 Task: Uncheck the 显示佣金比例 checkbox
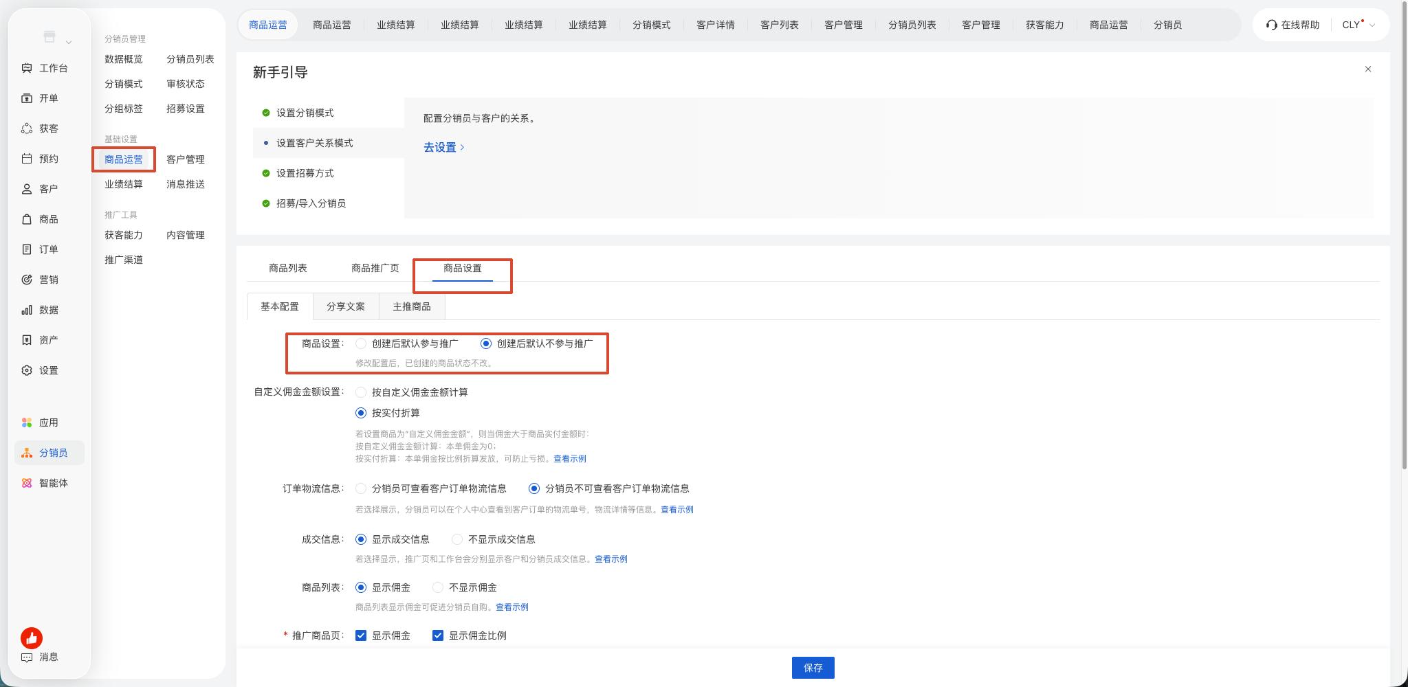tap(438, 635)
